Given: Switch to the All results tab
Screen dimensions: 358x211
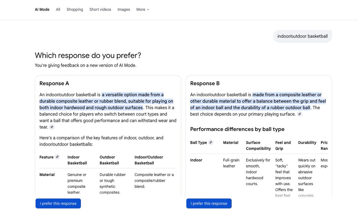Looking at the screenshot, I should (x=58, y=10).
